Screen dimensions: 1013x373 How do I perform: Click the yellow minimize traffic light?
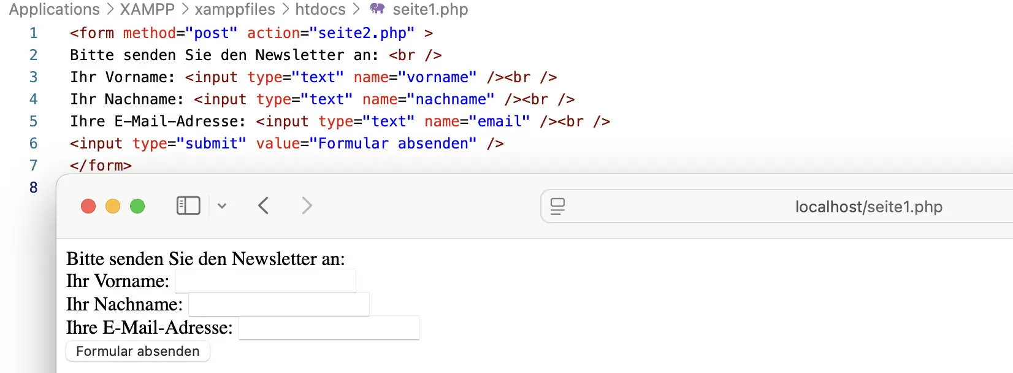click(x=113, y=206)
